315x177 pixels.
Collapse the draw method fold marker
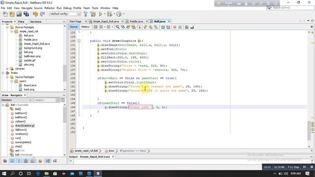coord(79,41)
